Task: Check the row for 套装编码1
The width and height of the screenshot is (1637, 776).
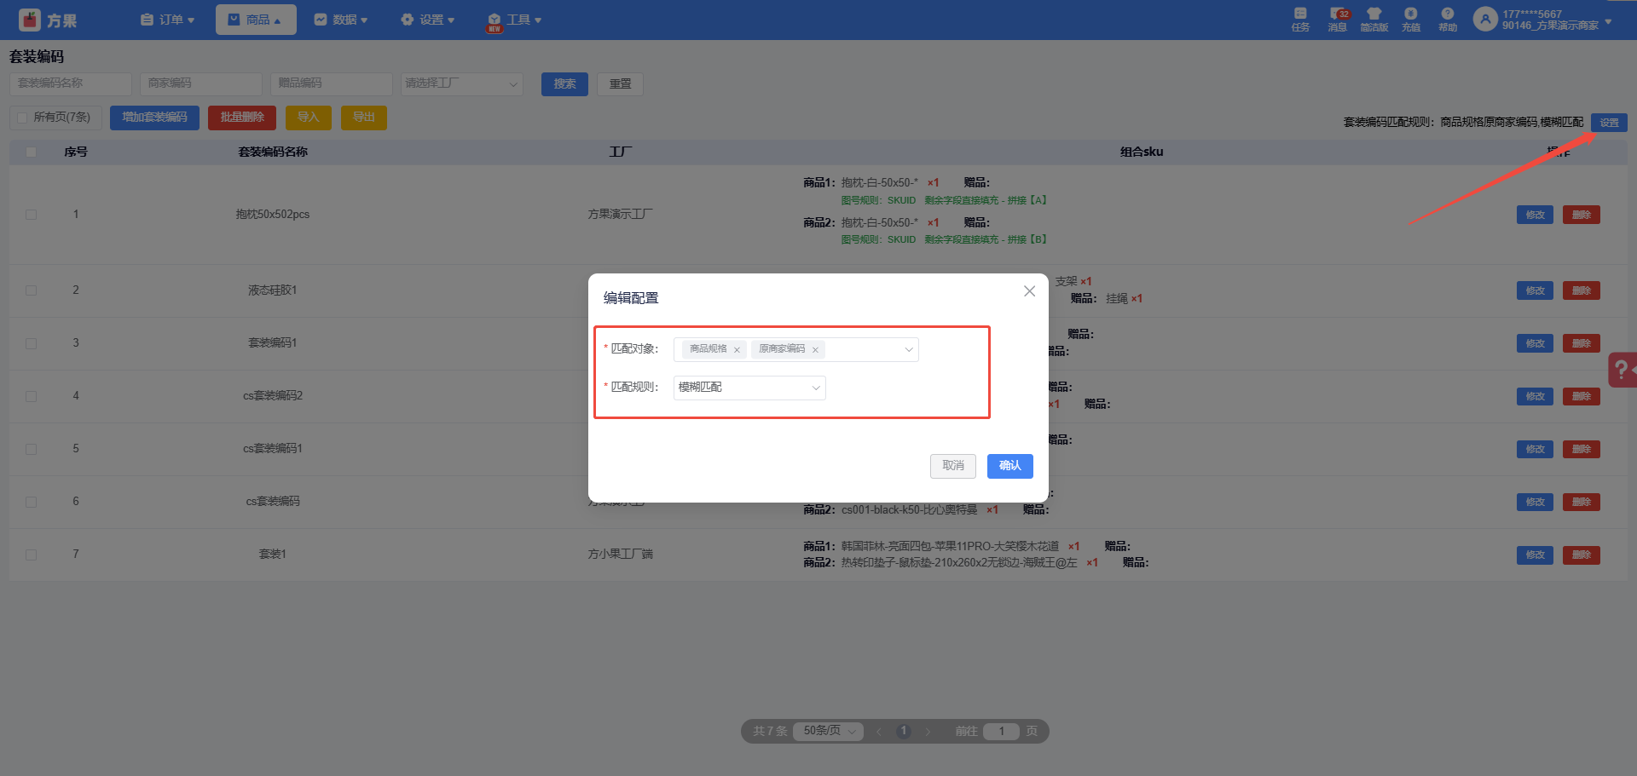Action: click(32, 343)
